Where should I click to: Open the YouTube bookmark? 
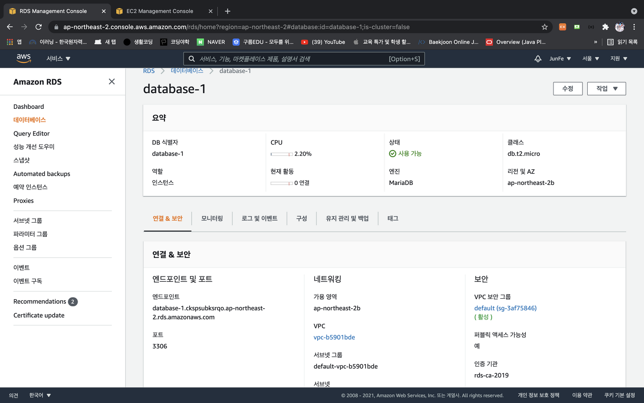(323, 42)
